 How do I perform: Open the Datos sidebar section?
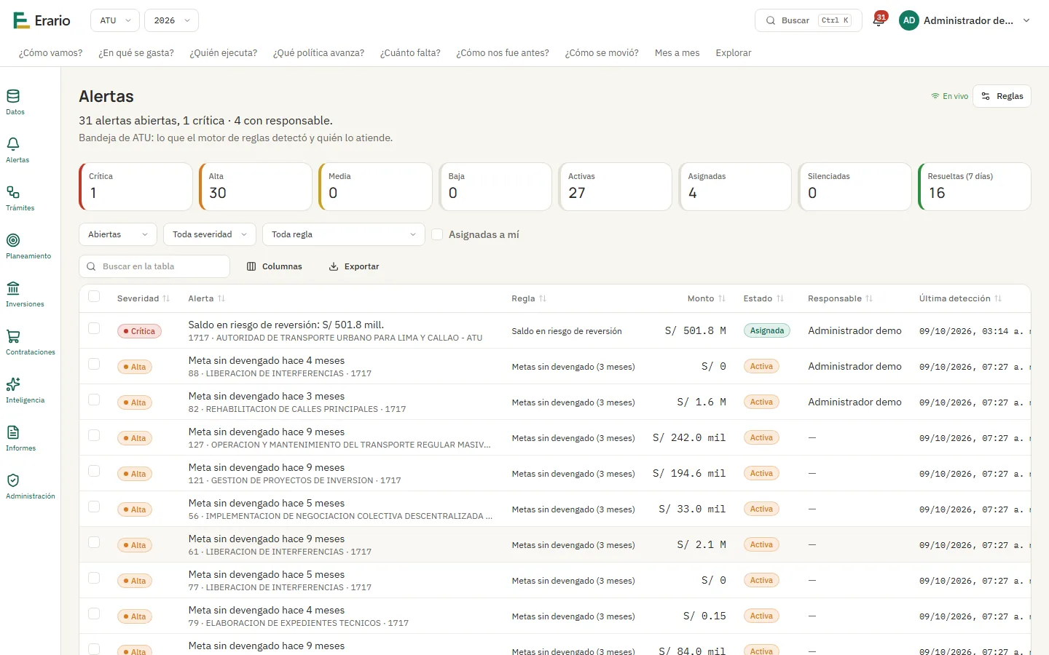click(x=15, y=102)
